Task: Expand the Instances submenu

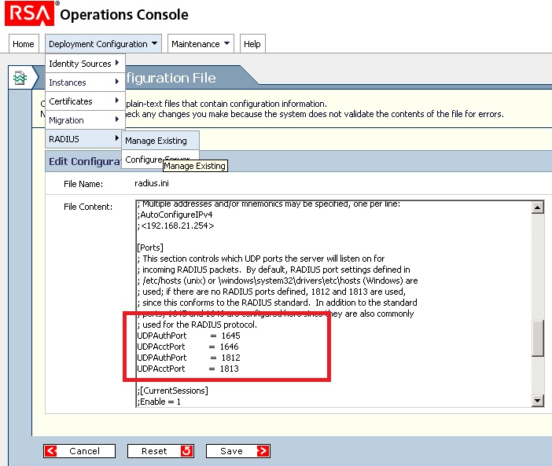Action: [x=85, y=83]
